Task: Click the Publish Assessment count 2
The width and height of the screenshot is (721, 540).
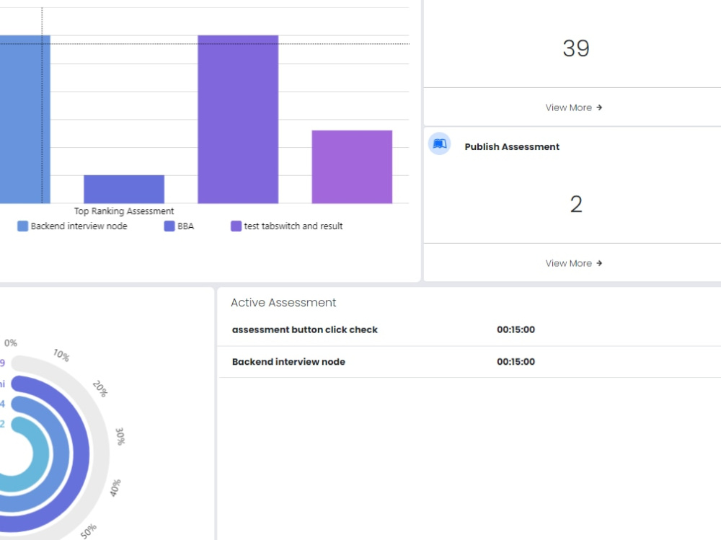Action: tap(576, 204)
